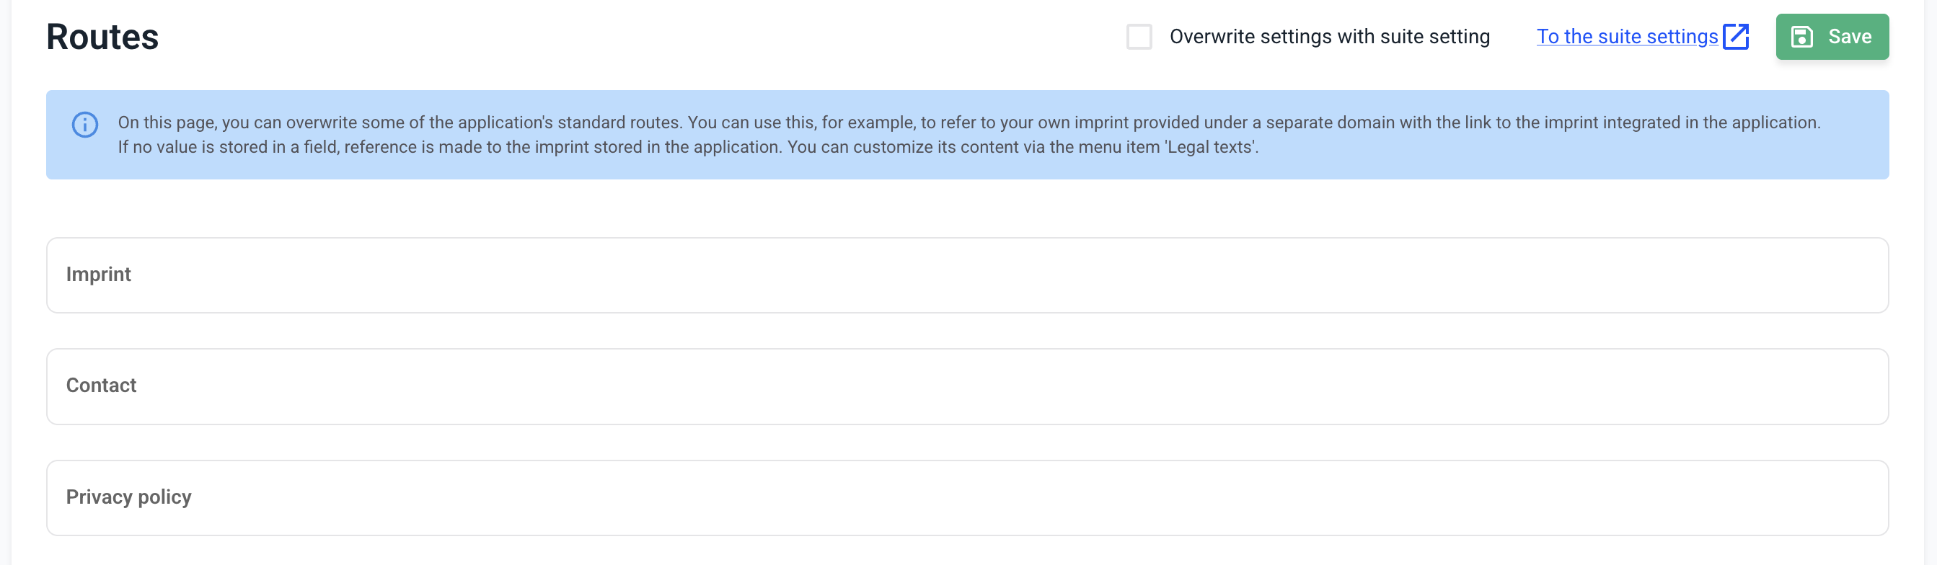This screenshot has height=565, width=1937.
Task: Focus the Contact route input field
Action: point(967,386)
